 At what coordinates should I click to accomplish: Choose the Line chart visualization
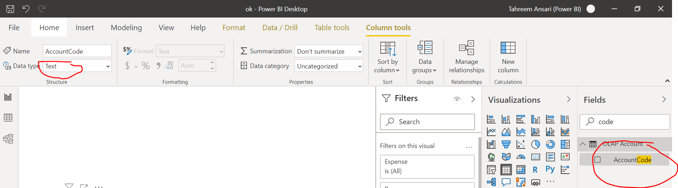click(491, 132)
